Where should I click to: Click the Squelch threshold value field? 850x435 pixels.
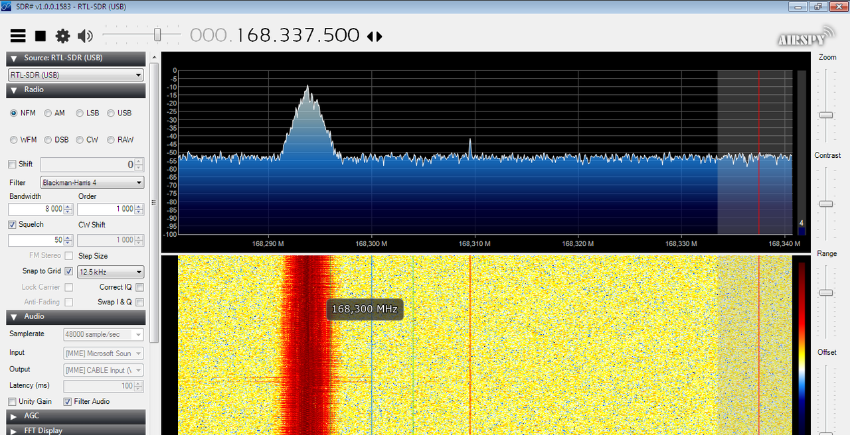[x=36, y=240]
